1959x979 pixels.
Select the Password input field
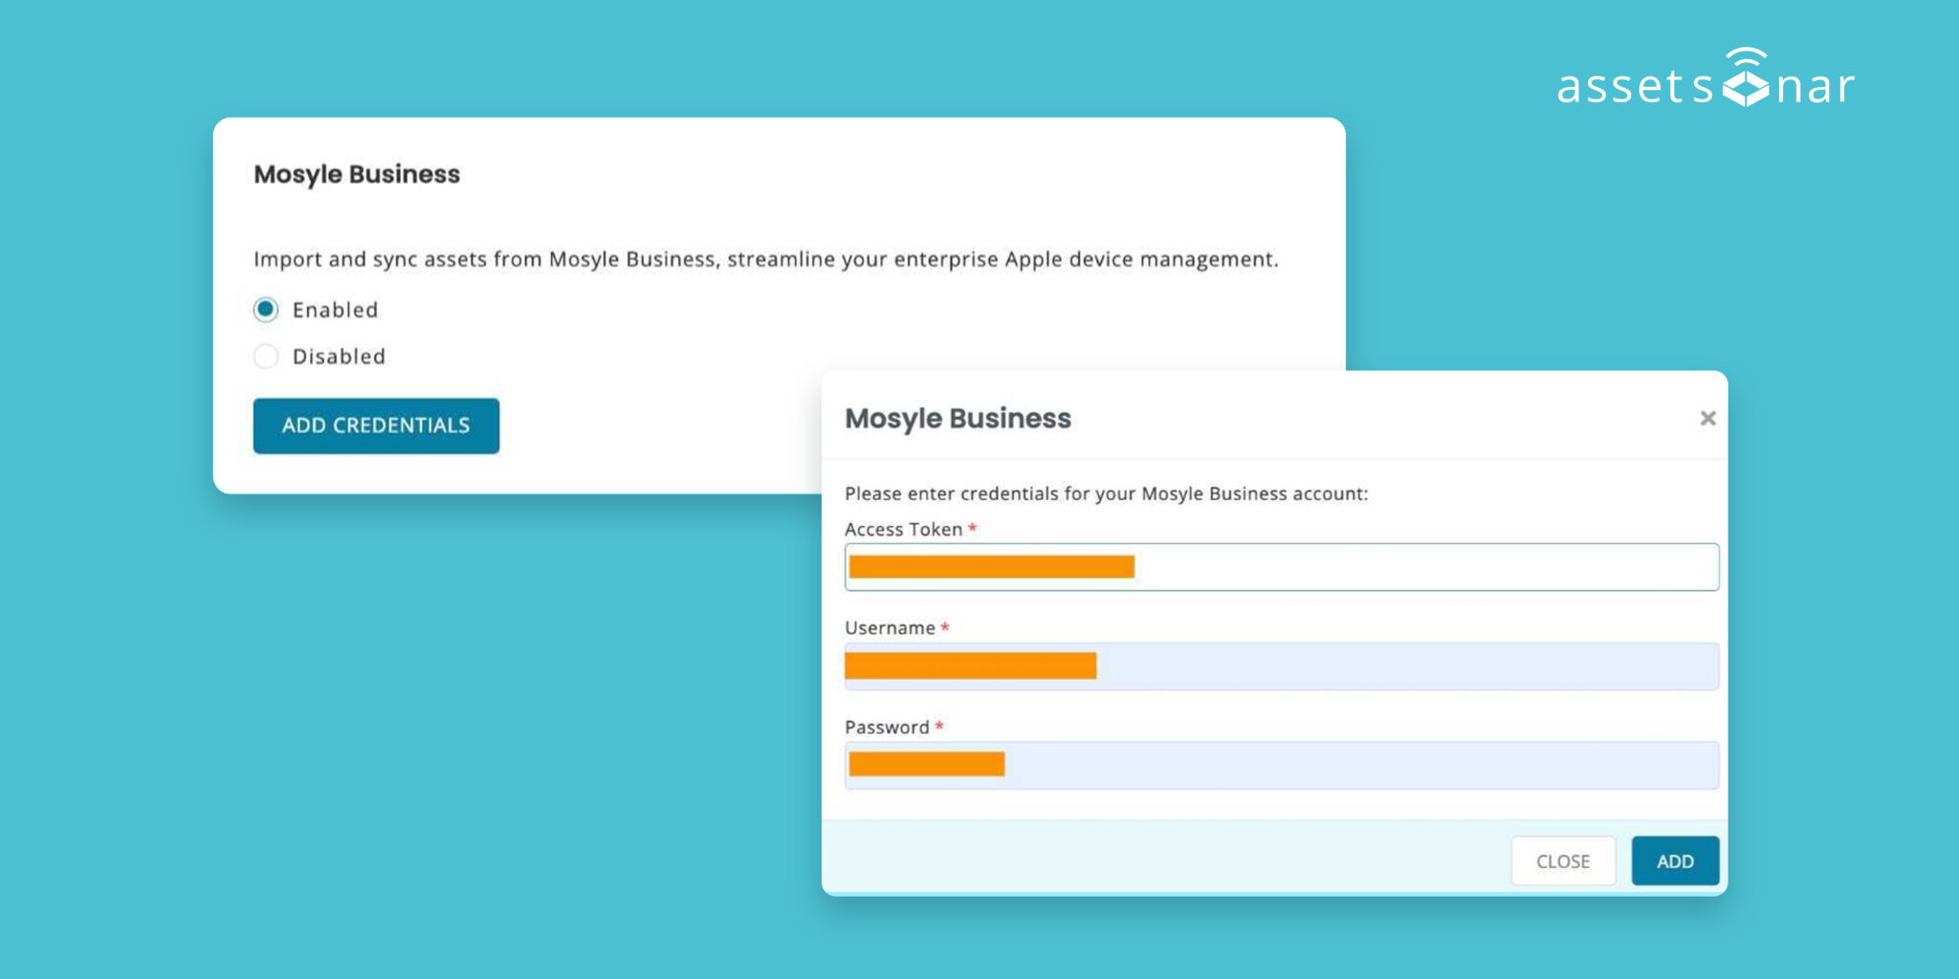(1282, 765)
